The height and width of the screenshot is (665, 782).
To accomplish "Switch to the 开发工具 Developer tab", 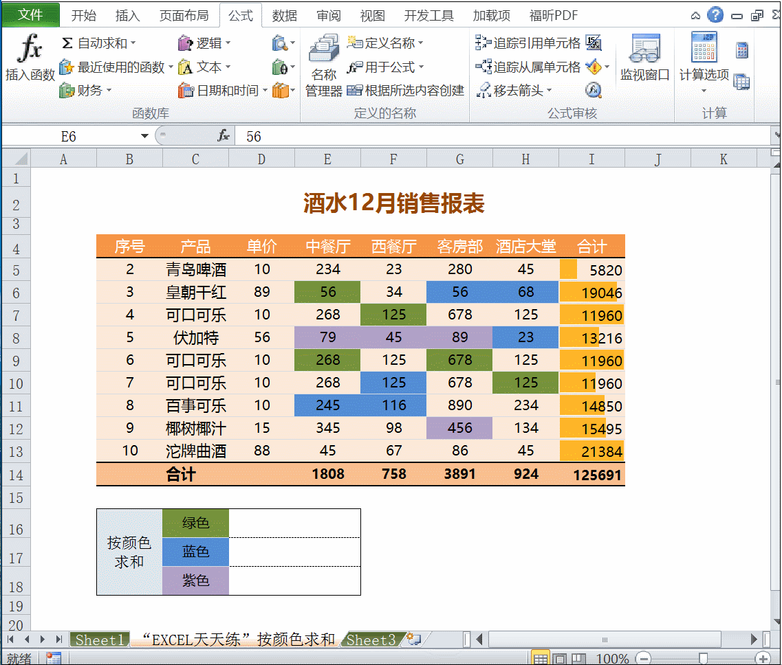I will tap(428, 15).
